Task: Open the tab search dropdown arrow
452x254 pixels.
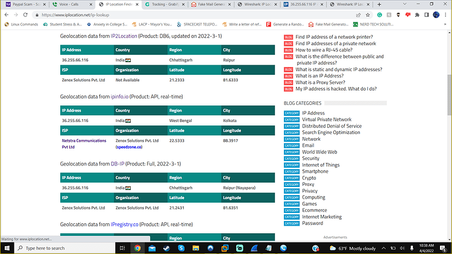Action: pos(404,4)
